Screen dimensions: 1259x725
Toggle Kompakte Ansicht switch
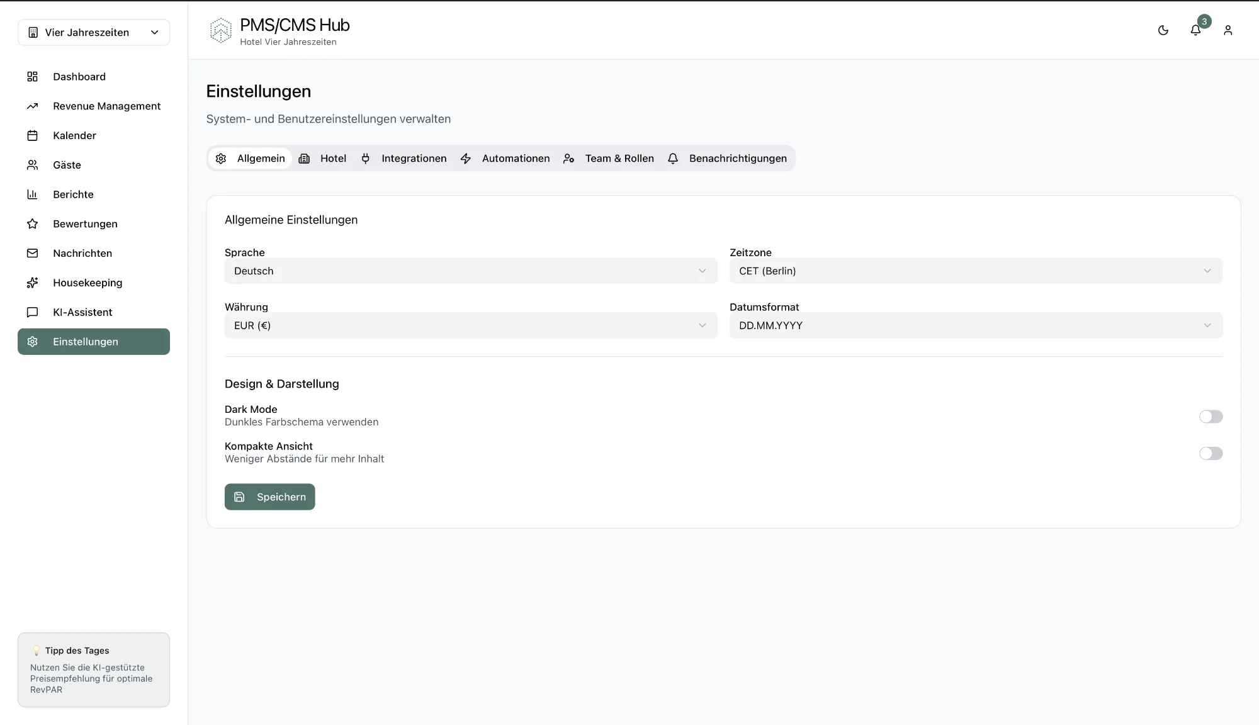click(1210, 454)
